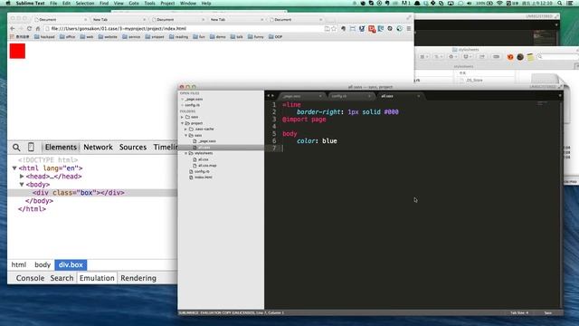Click the volume icon in the menu bar
The width and height of the screenshot is (579, 326).
(x=469, y=4)
